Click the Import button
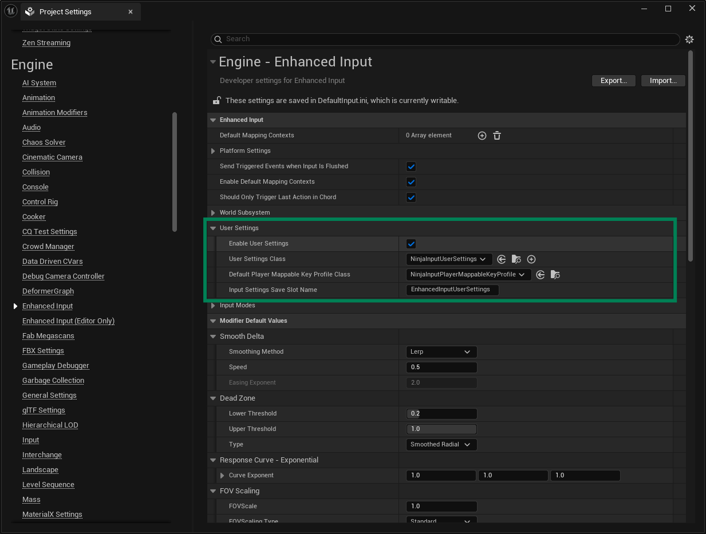 point(662,80)
